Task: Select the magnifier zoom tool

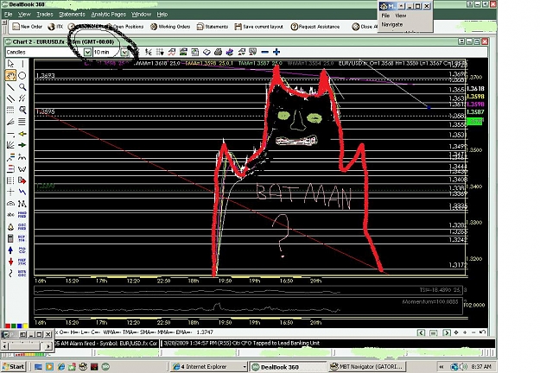Action: (22, 86)
